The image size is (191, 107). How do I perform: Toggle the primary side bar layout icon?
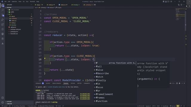(x=164, y=1)
